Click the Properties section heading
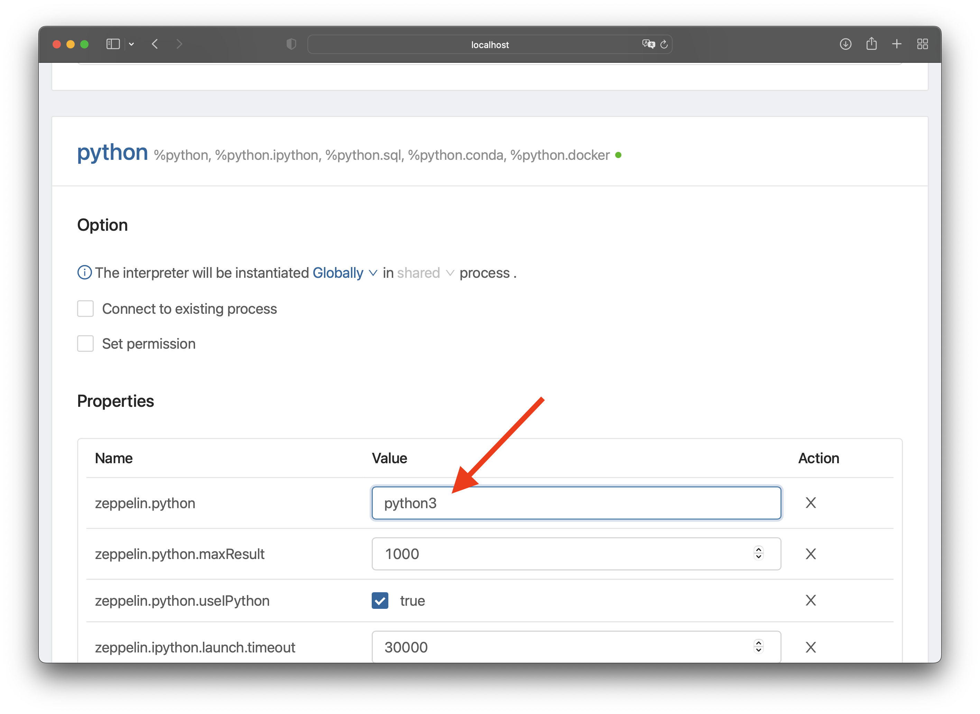Viewport: 980px width, 714px height. 115,402
